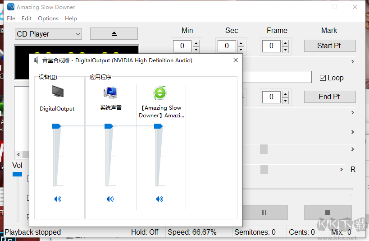Mute 系统声音 system sounds speaker
Screen dimensions: 369x241
click(110, 199)
